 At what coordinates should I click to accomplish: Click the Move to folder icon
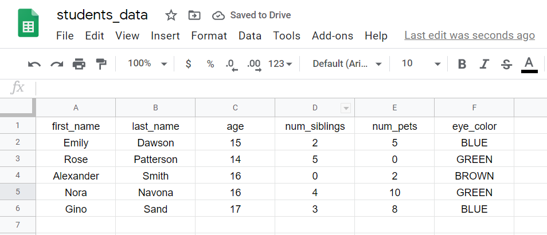(194, 15)
